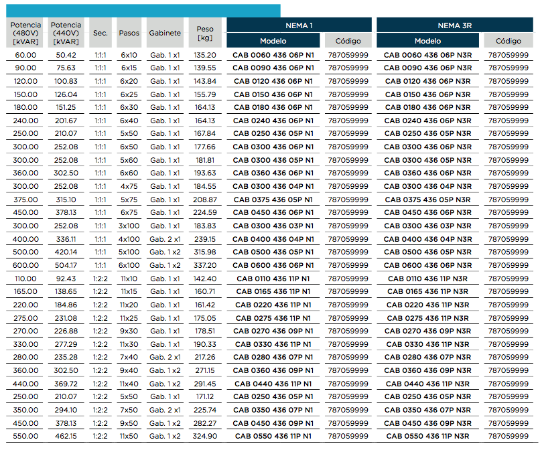
Task: Select model CAB 0440 436 11P N3R
Action: (x=427, y=384)
